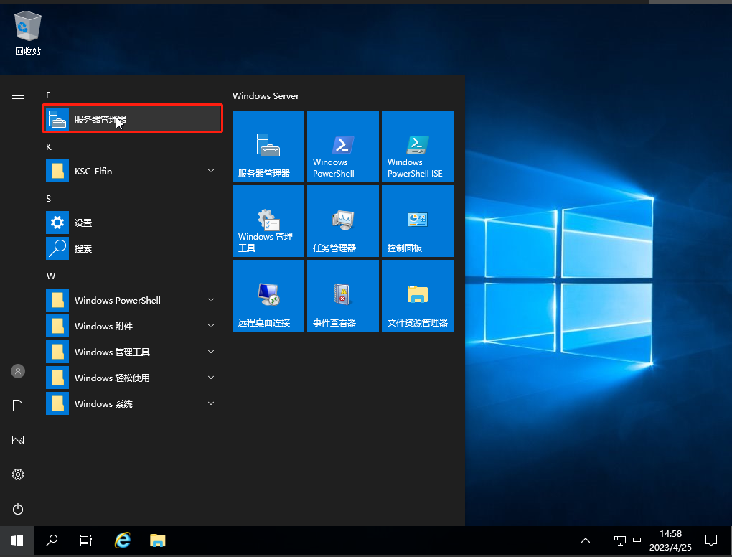Expand the Windows PowerShell folder group
The height and width of the screenshot is (557, 732).
(x=133, y=301)
